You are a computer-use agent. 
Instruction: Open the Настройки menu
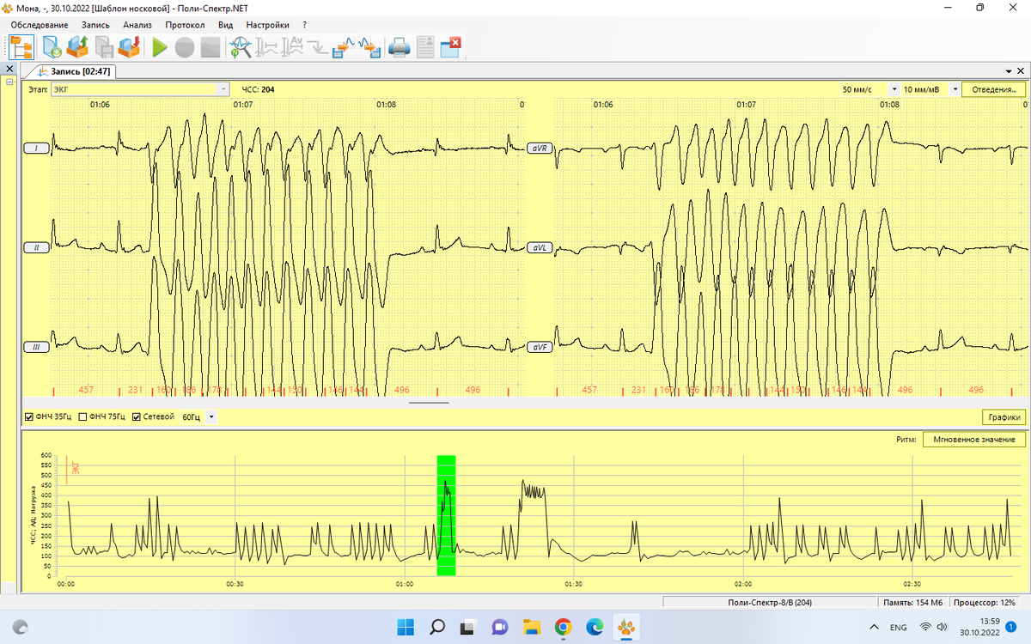[267, 25]
